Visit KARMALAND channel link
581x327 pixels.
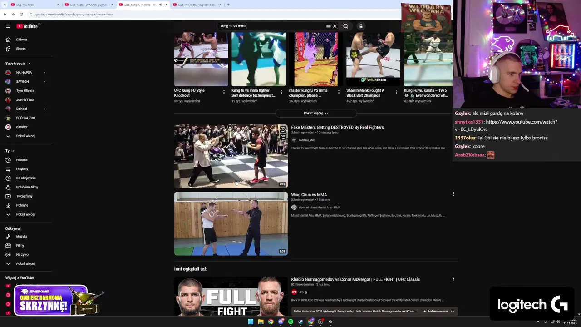point(306,140)
